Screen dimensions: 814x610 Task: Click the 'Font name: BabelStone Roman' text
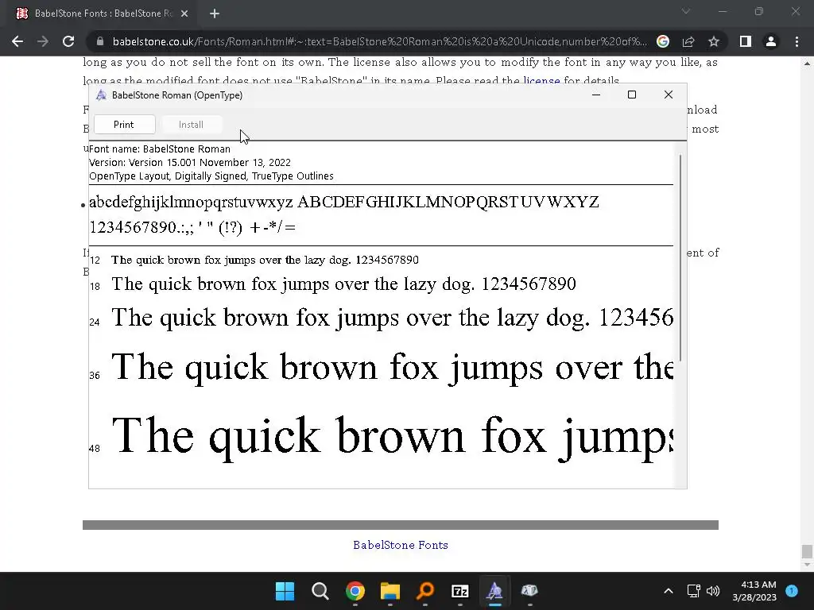(x=160, y=149)
